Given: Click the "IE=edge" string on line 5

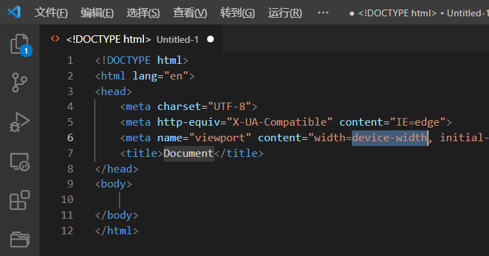Looking at the screenshot, I should [418, 122].
